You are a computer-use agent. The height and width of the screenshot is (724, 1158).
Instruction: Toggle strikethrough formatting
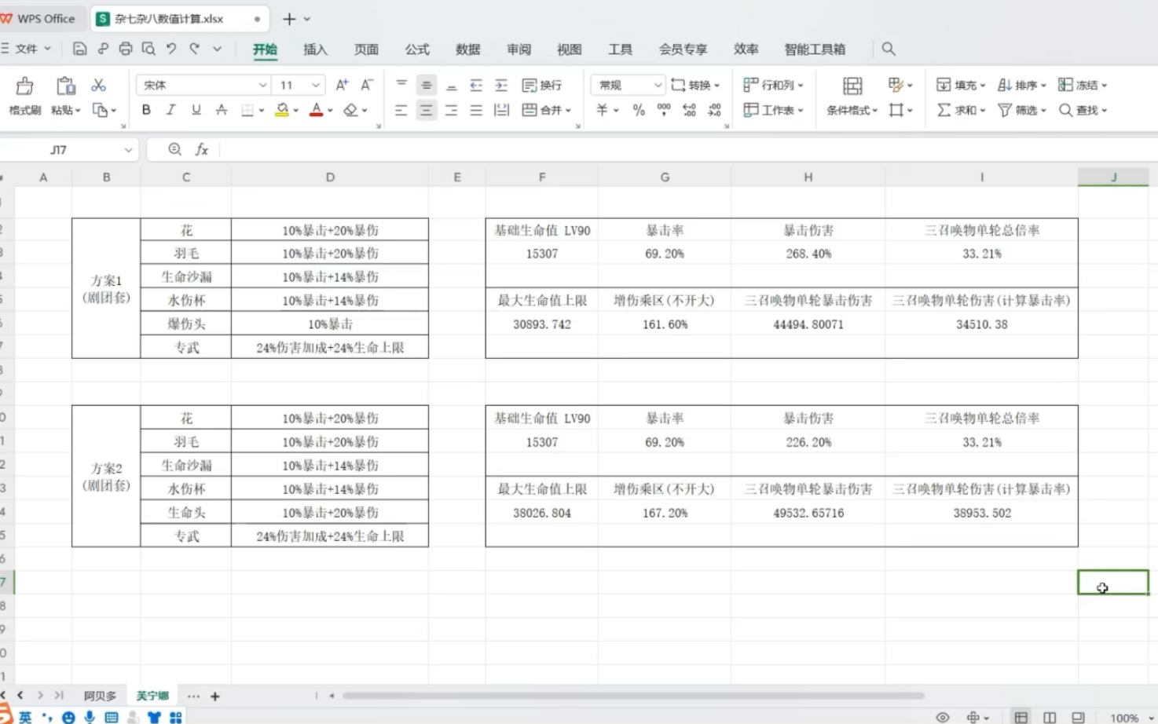222,110
